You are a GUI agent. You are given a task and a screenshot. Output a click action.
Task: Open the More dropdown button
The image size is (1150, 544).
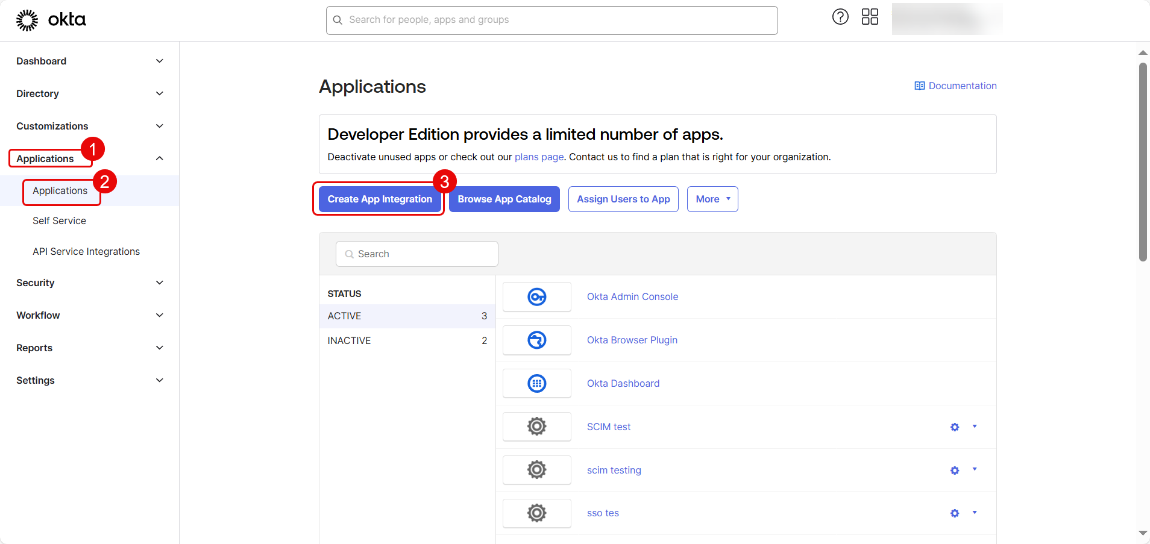[x=712, y=199]
